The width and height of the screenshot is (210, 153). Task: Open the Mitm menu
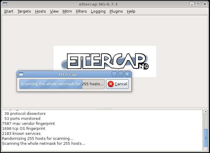click(67, 11)
